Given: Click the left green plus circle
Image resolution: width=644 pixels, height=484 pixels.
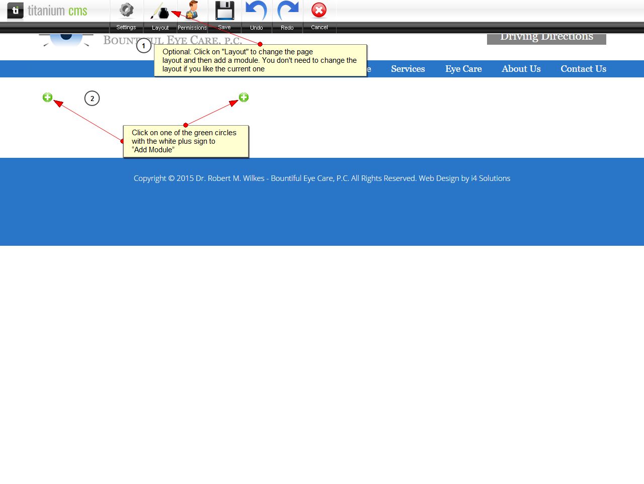Looking at the screenshot, I should point(47,98).
